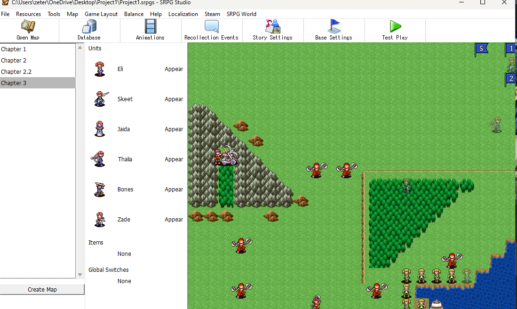Click the ballista unit on the mountain
Screen dimensions: 517x309
tap(226, 156)
